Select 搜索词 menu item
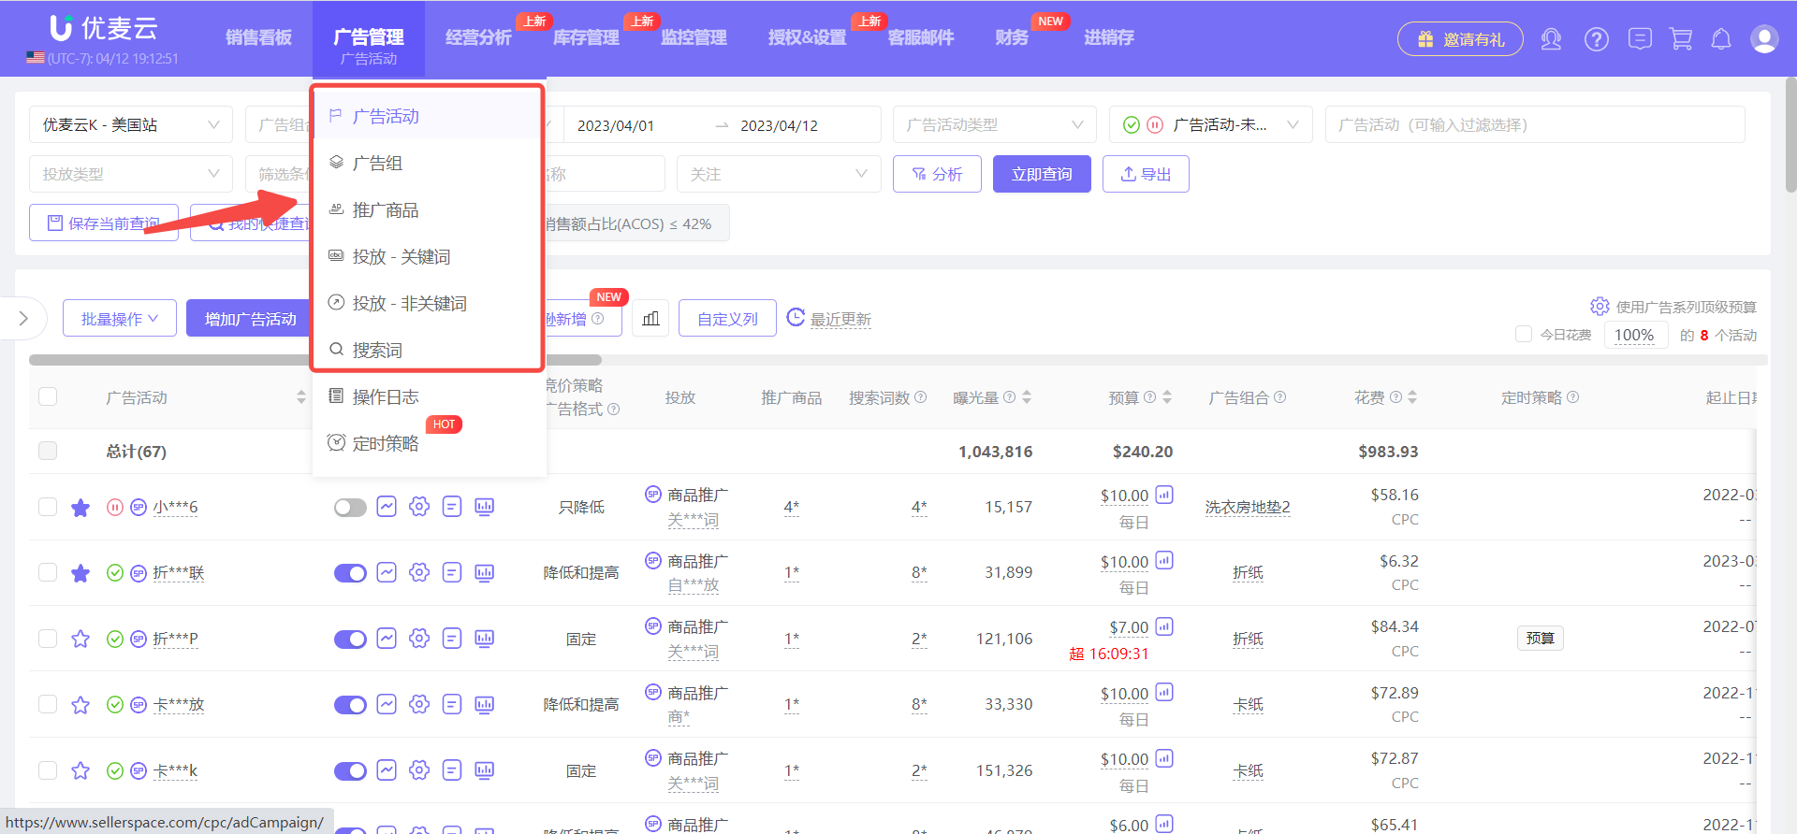Screen dimensions: 1797x834 point(429,350)
